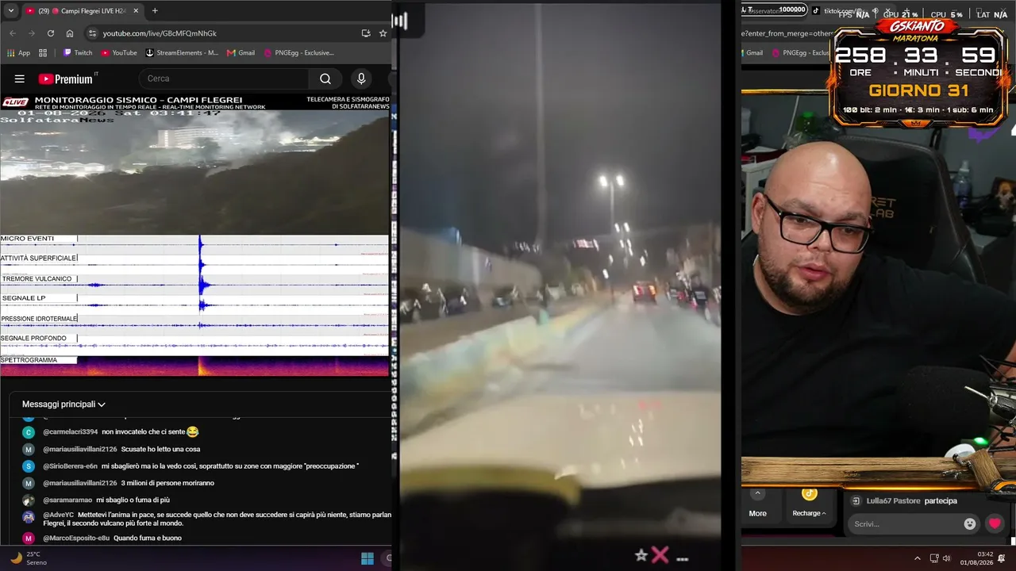Click username @AdveYC in chat

(x=58, y=515)
